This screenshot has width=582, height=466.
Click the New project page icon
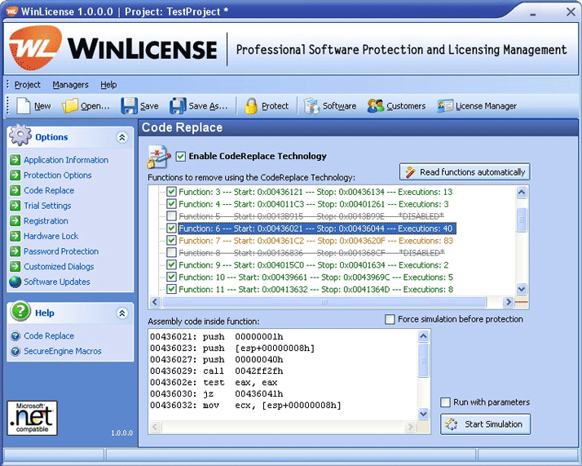pos(24,106)
